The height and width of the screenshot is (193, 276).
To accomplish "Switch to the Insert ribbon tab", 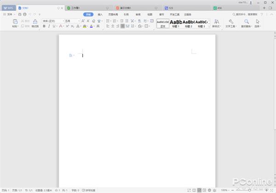I will point(100,14).
